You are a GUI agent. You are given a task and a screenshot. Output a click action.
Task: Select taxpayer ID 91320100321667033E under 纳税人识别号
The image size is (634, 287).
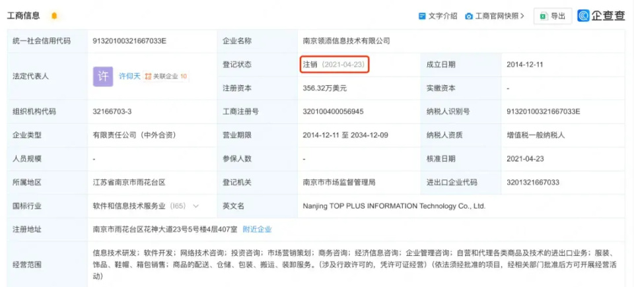(x=544, y=112)
